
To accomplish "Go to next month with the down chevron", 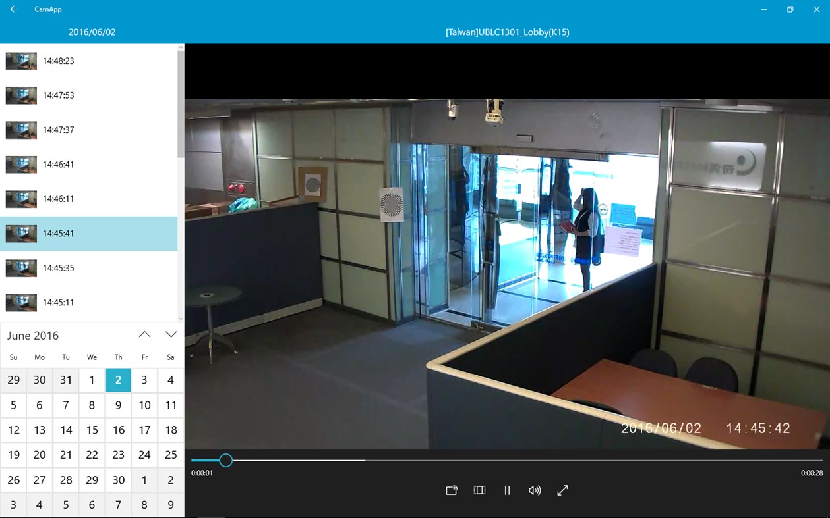I will [x=170, y=334].
